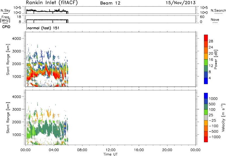The height and width of the screenshot is (156, 226).
Task: Click the 'Velocity [m s⁻¹]' axis label
Action: (223, 117)
